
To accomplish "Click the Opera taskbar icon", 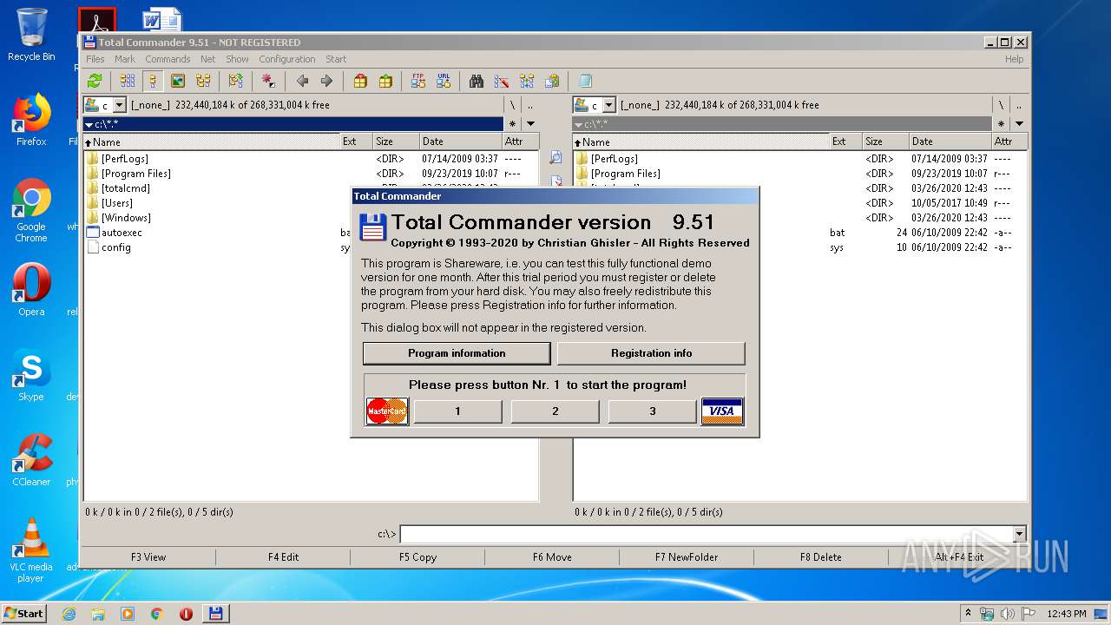I will click(x=186, y=614).
